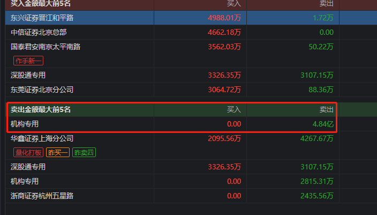Select 国泰君安南京太平南路 seat name
Screen dimensions: 377x215
pos(46,47)
